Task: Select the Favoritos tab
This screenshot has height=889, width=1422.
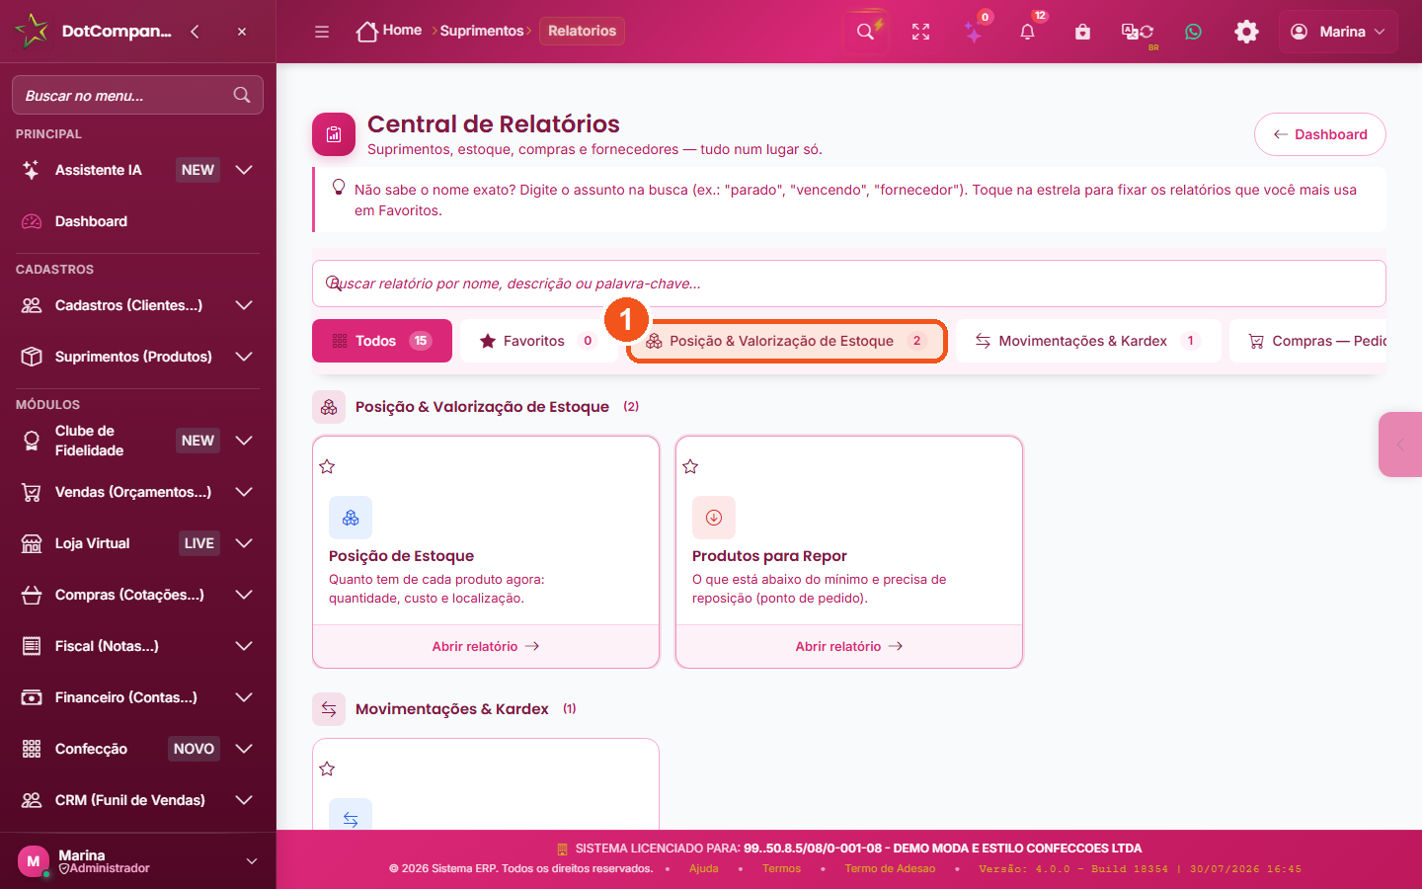Action: point(539,341)
